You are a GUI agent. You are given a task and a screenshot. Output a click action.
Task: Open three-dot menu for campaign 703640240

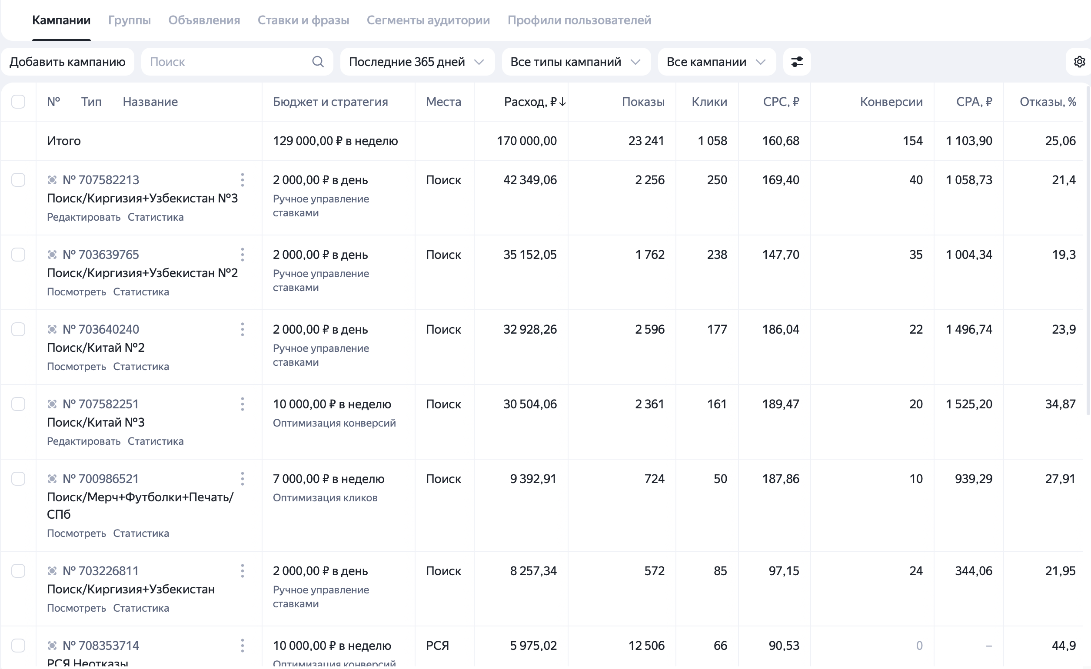click(242, 330)
